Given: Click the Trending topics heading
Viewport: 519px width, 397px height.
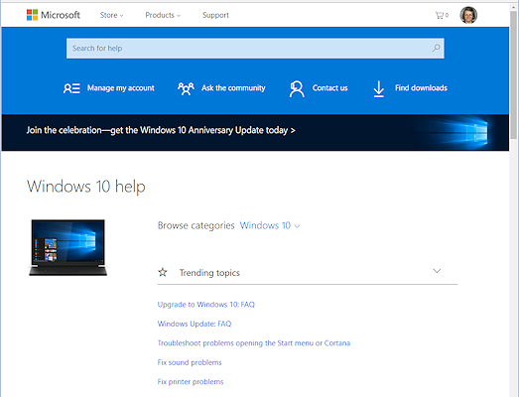Looking at the screenshot, I should pyautogui.click(x=209, y=273).
